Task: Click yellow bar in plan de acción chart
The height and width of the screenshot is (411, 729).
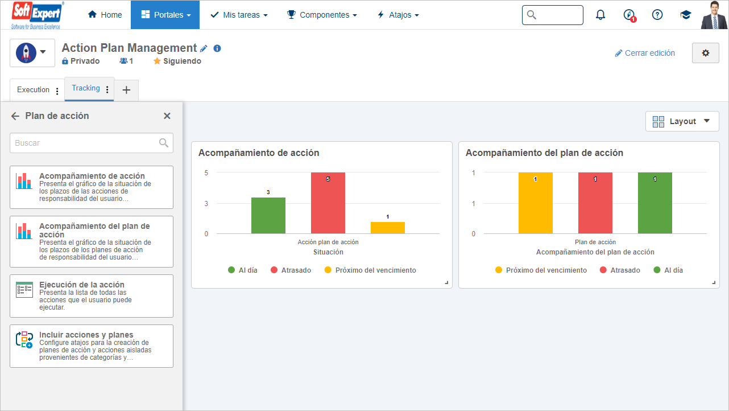Action: pos(536,203)
